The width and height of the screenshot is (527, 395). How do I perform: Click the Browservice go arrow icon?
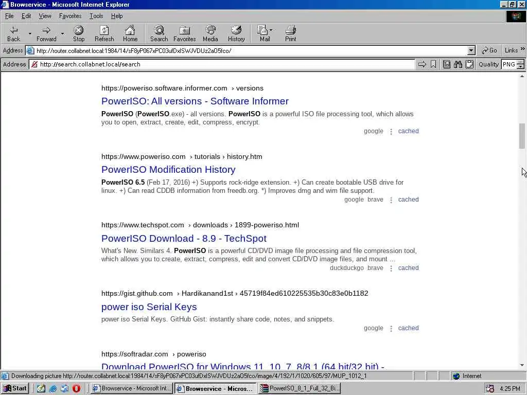coord(422,64)
